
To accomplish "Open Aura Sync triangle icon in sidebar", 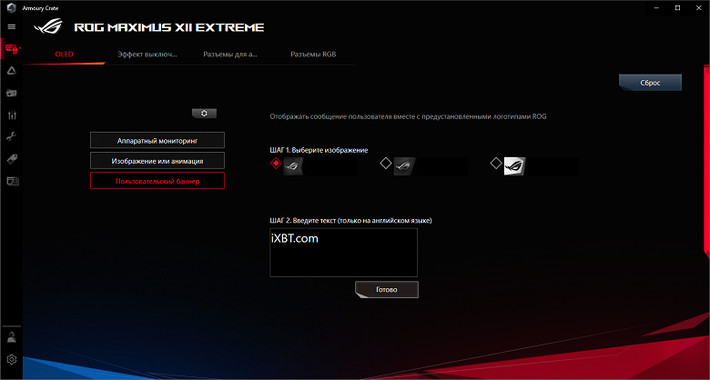I will 12,71.
